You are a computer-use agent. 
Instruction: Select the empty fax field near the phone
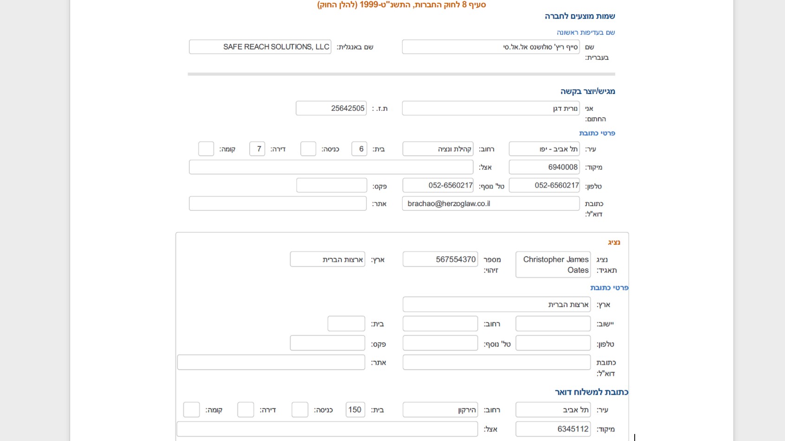[x=331, y=185]
